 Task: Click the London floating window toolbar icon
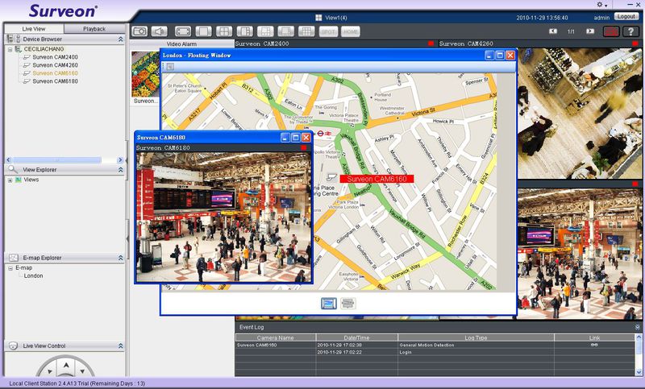pos(170,67)
